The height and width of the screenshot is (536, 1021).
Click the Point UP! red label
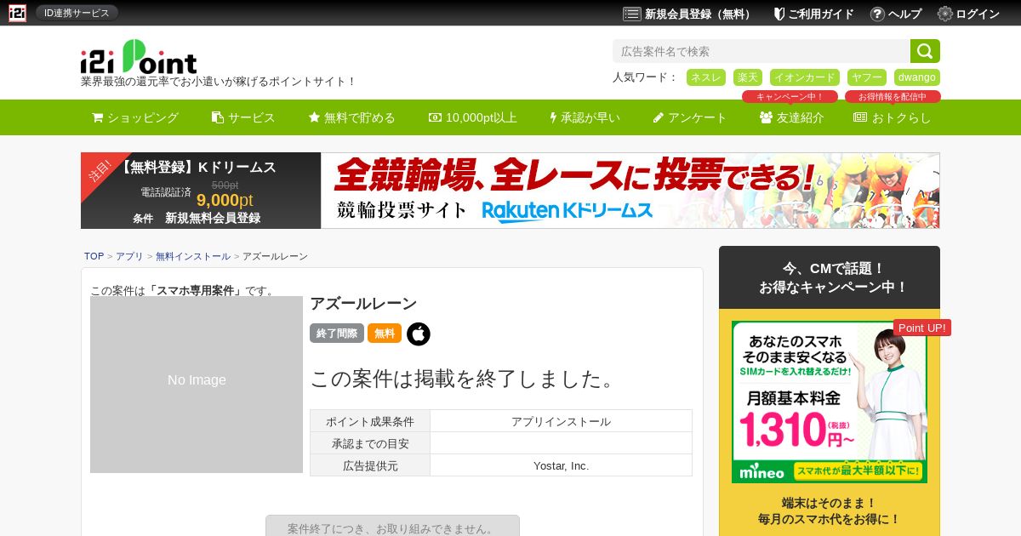(x=922, y=328)
